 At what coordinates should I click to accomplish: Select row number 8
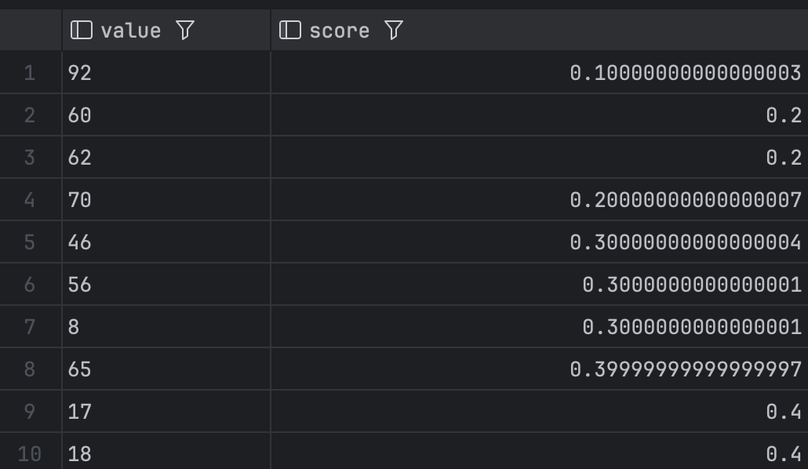tap(30, 369)
